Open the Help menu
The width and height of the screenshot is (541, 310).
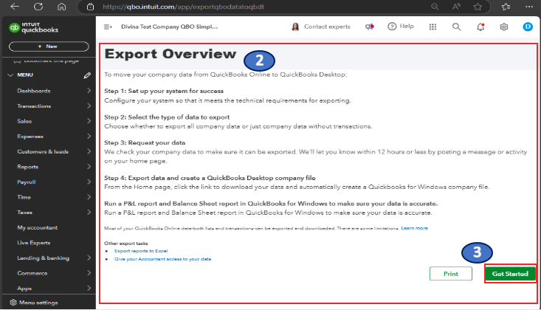tap(401, 27)
